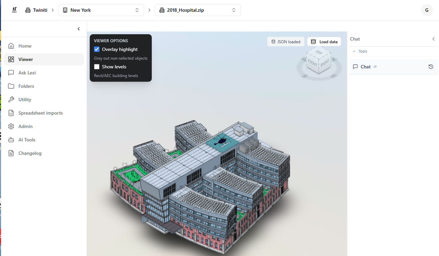
Task: Go to Ask Lexi in sidebar
Action: [x=27, y=73]
